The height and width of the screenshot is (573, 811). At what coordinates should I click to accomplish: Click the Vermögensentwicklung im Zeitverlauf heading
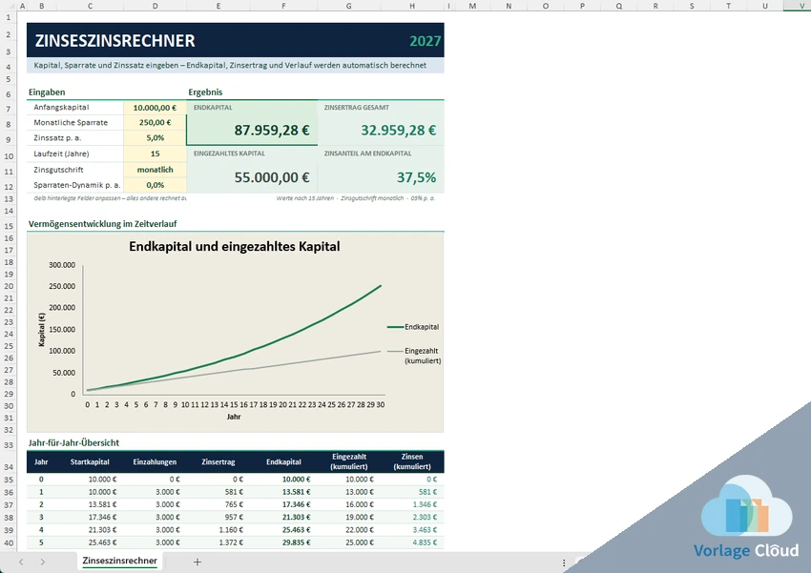click(102, 224)
